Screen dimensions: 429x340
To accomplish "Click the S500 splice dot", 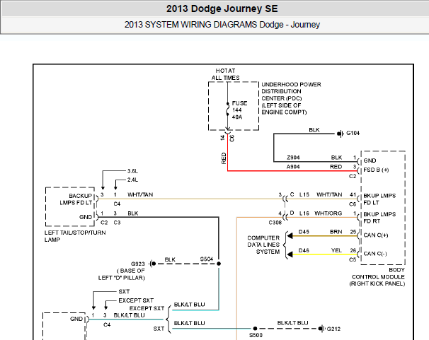I will [255, 328].
